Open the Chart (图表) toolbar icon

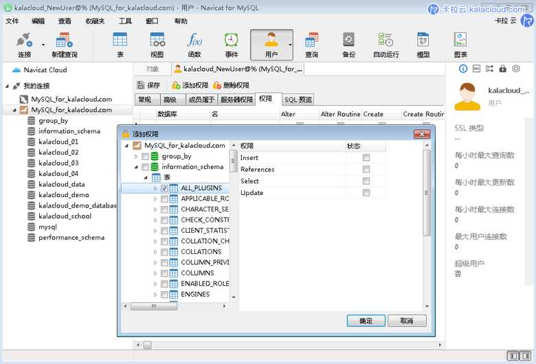click(460, 45)
